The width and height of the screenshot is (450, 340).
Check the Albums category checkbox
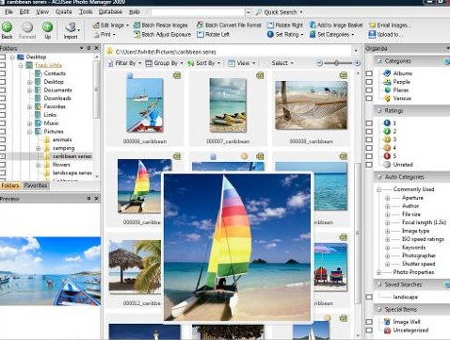click(x=369, y=73)
